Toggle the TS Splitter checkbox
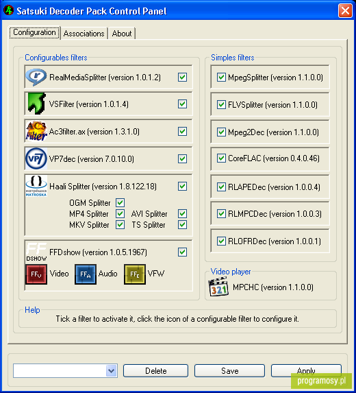Image resolution: width=356 pixels, height=393 pixels. pos(182,224)
